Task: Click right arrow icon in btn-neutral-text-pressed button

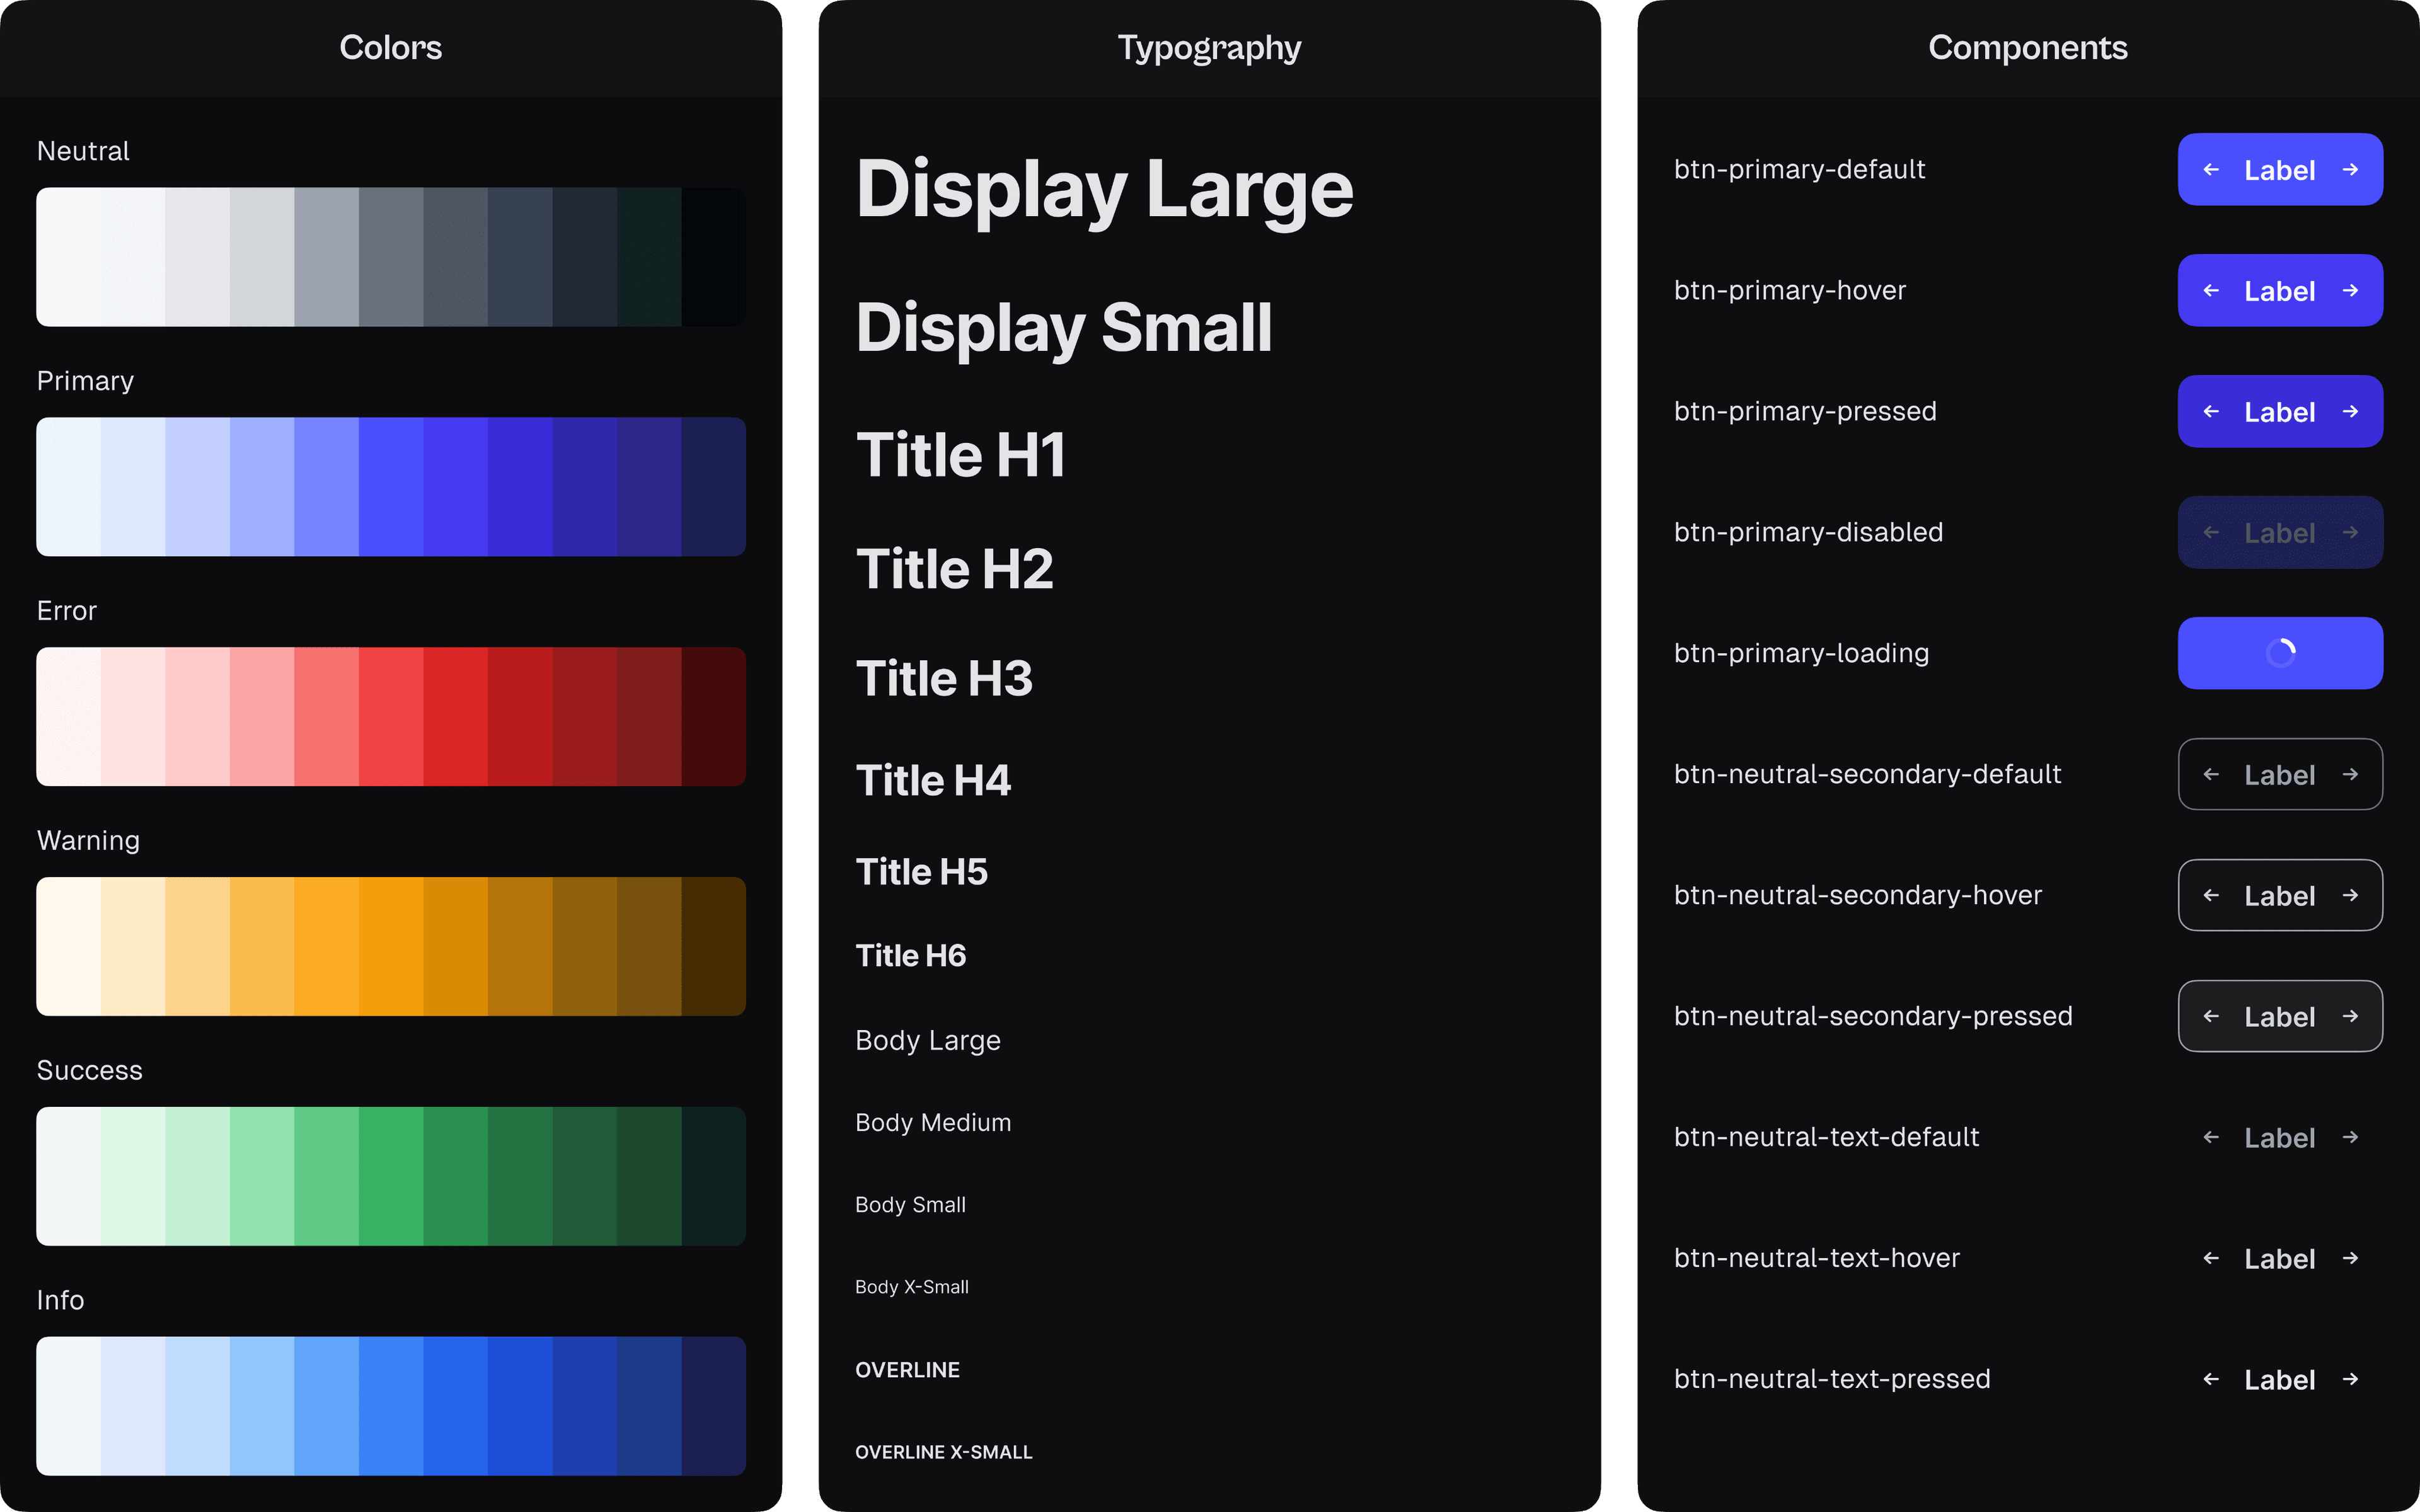Action: (2350, 1380)
